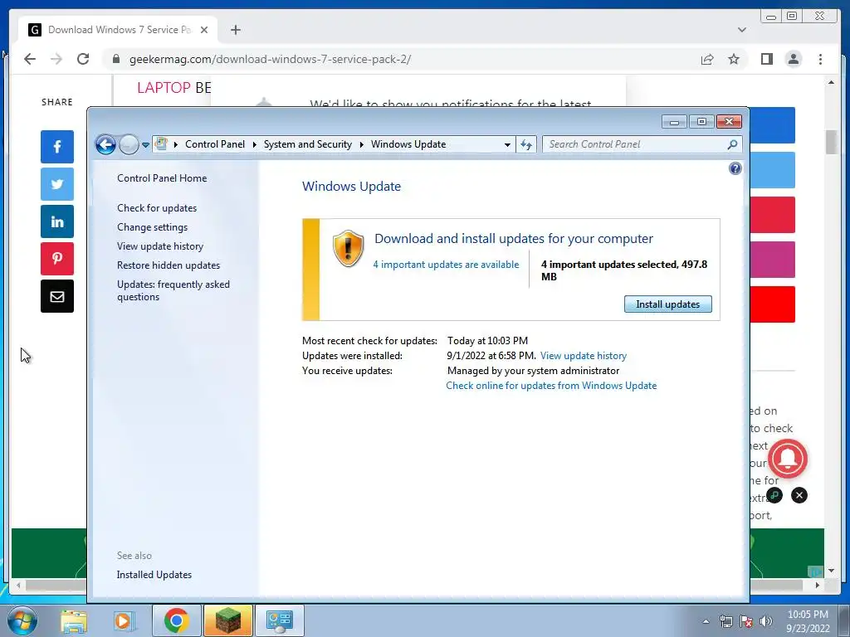This screenshot has width=850, height=637.
Task: Close the Chrome tab
Action: (x=204, y=30)
